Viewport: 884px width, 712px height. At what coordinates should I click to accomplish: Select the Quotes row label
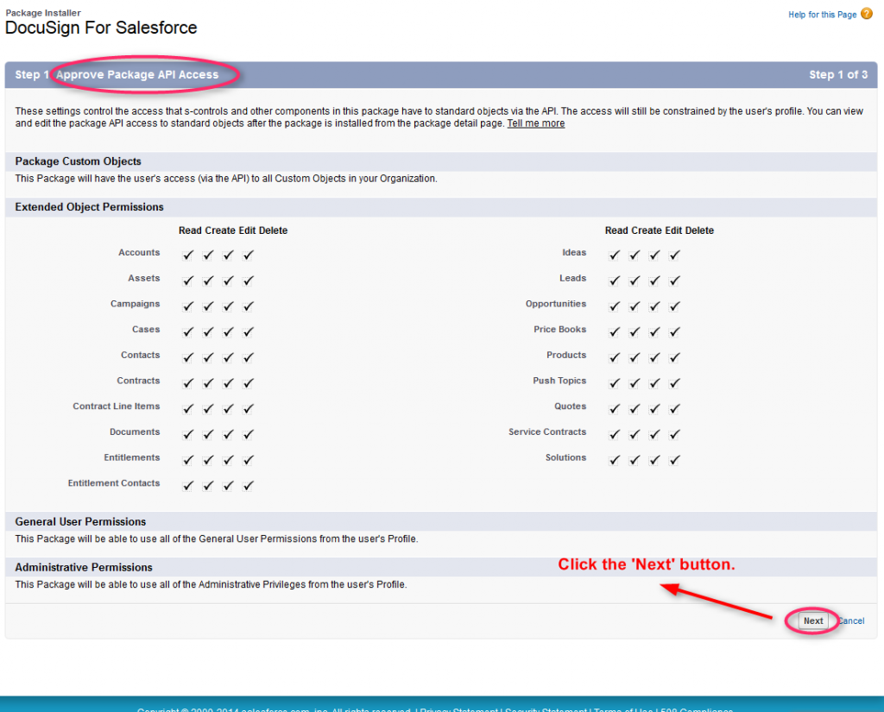[x=570, y=406]
